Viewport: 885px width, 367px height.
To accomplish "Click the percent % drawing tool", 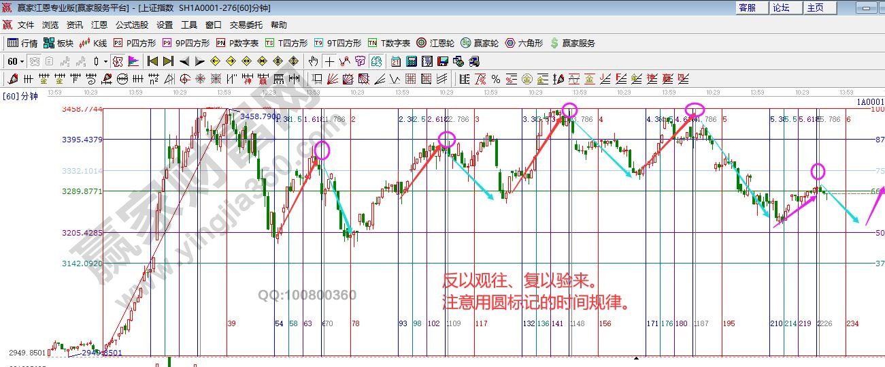I will [x=495, y=79].
